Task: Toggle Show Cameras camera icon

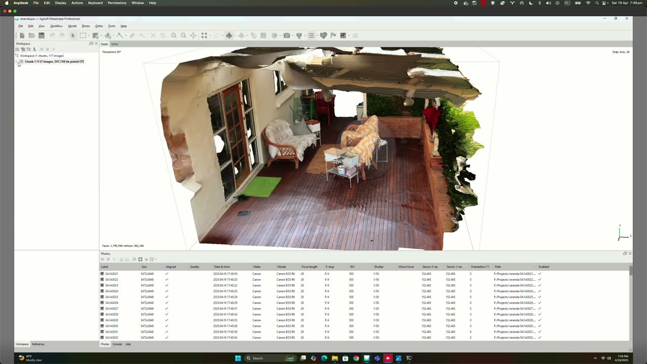Action: point(287,35)
